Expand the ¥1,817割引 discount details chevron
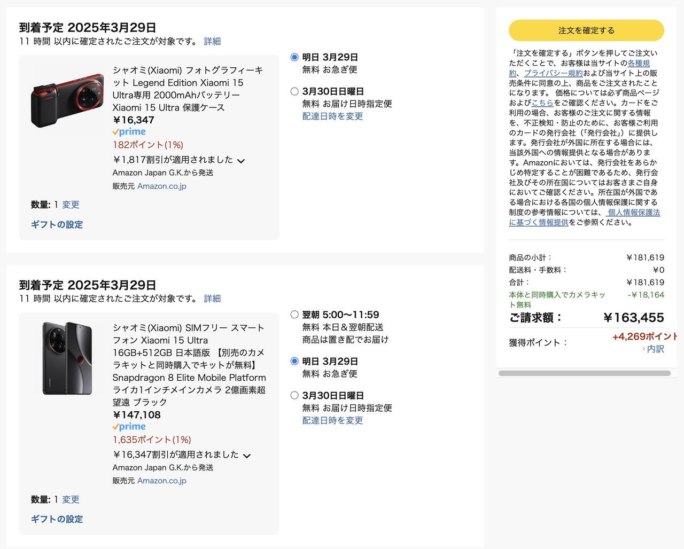 [241, 161]
